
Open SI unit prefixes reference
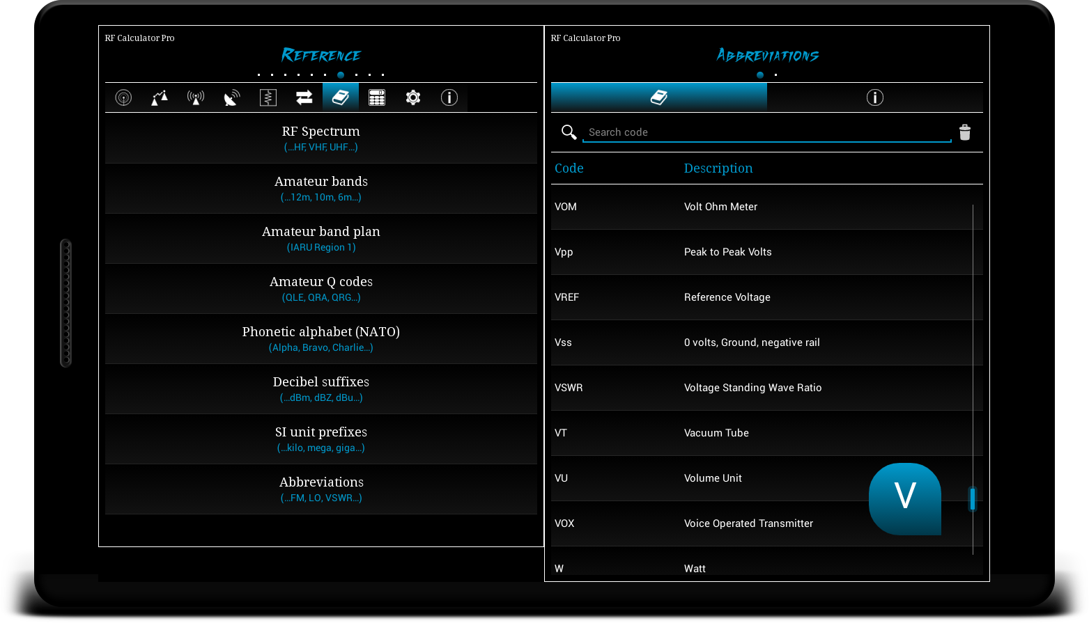pos(321,439)
